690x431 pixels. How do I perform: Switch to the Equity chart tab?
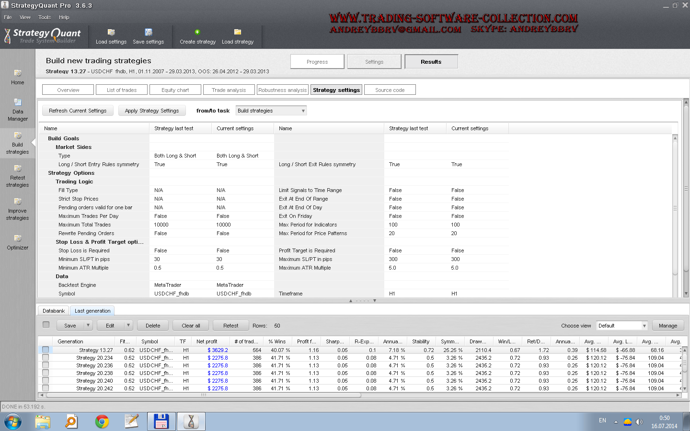click(175, 90)
